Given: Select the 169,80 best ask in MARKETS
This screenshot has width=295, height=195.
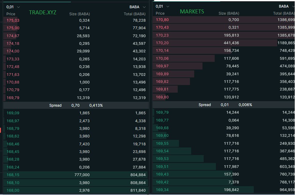Looking at the screenshot, I should (x=162, y=97).
